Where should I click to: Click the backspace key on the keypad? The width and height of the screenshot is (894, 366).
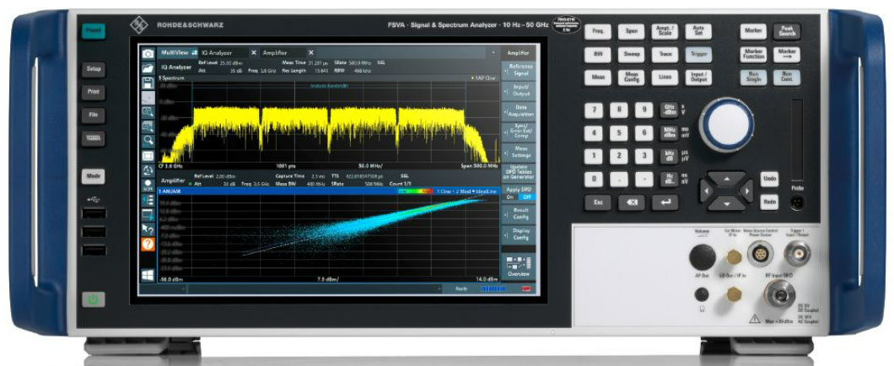pos(632,202)
